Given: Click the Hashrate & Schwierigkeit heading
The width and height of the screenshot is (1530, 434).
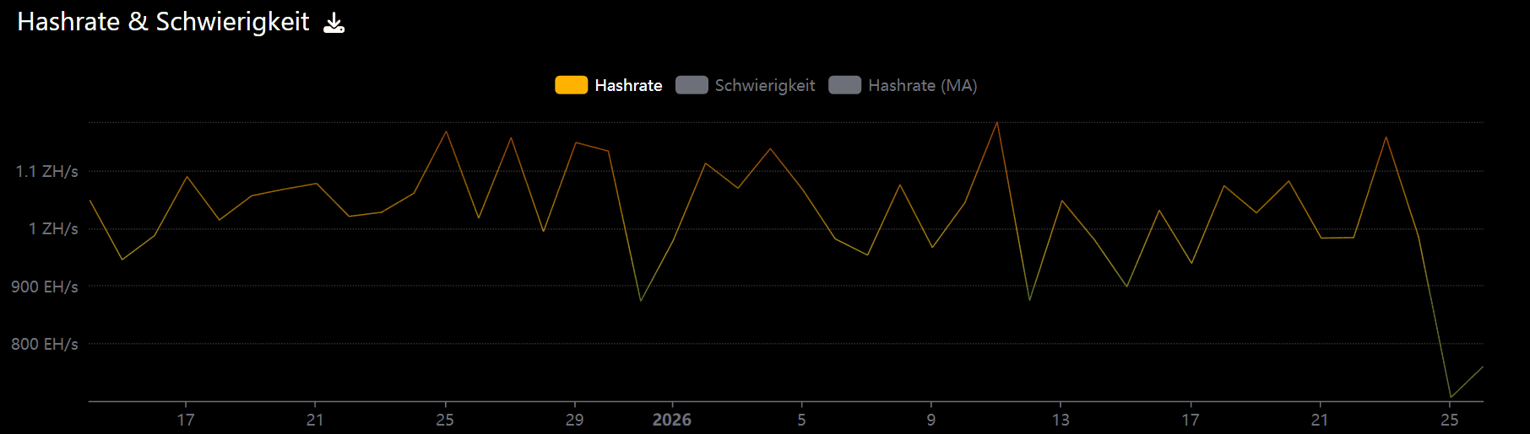Looking at the screenshot, I should coord(163,22).
